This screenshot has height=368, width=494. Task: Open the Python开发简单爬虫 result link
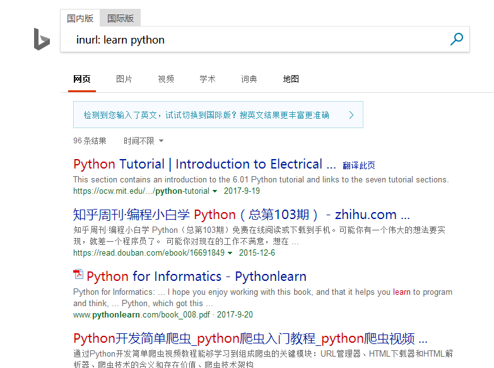[x=250, y=338]
